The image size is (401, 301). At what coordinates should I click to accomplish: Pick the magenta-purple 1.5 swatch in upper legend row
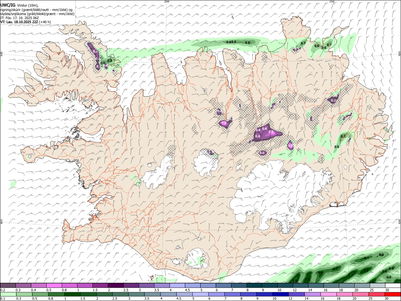coord(100,286)
